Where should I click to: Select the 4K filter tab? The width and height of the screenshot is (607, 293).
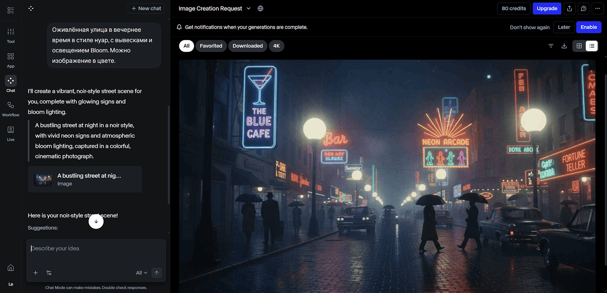(x=276, y=46)
